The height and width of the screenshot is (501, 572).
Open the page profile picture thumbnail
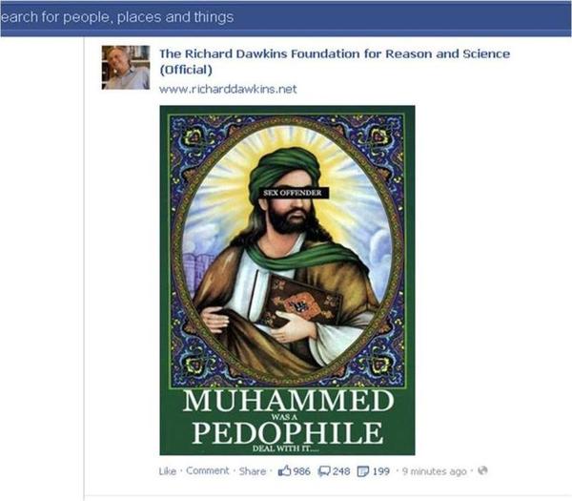126,67
